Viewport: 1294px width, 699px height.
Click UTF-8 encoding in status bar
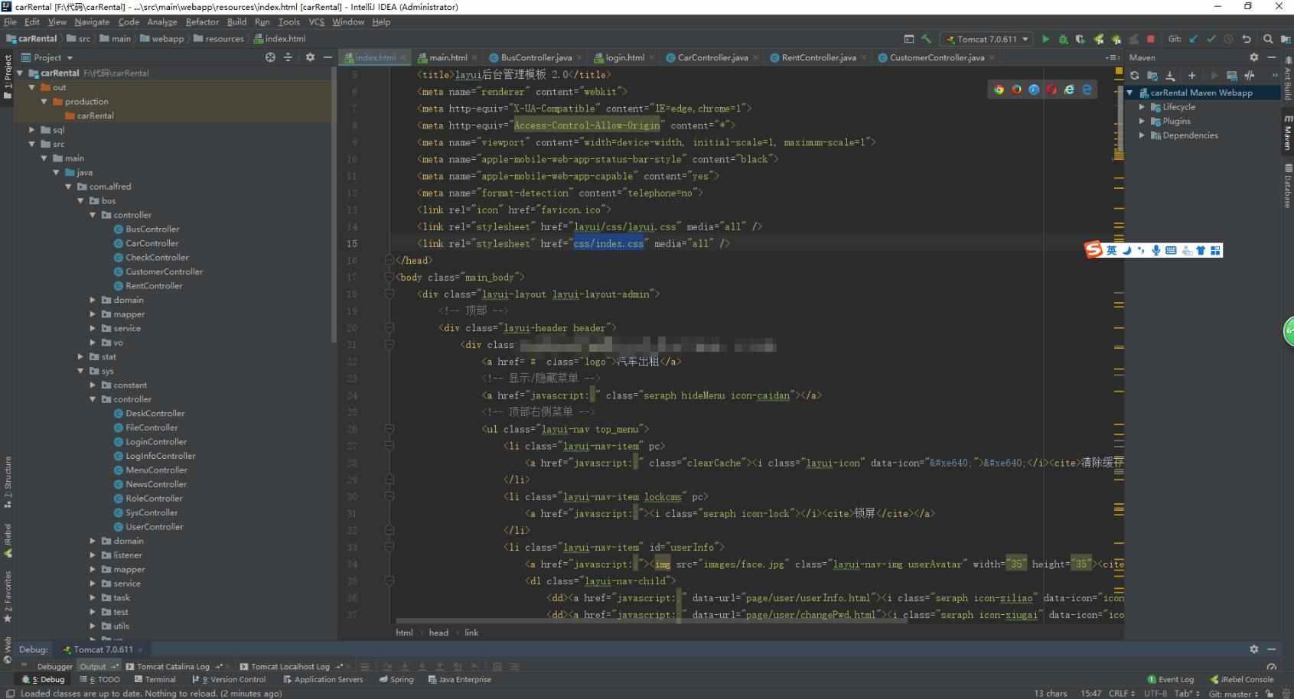tap(1155, 694)
